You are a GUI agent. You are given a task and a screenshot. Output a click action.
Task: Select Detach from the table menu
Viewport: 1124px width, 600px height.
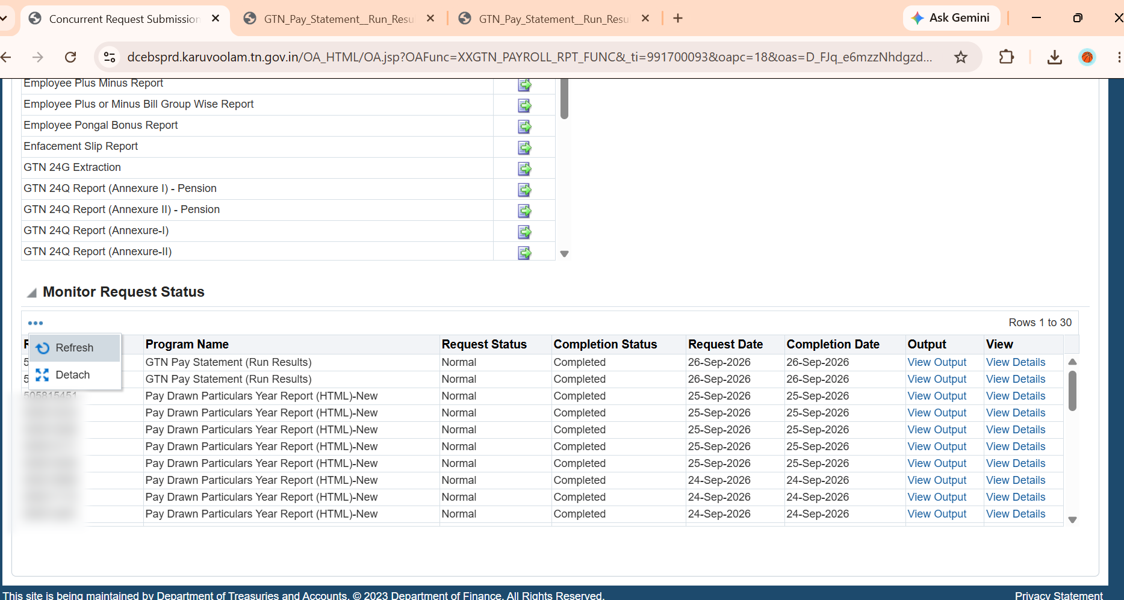[x=75, y=375]
